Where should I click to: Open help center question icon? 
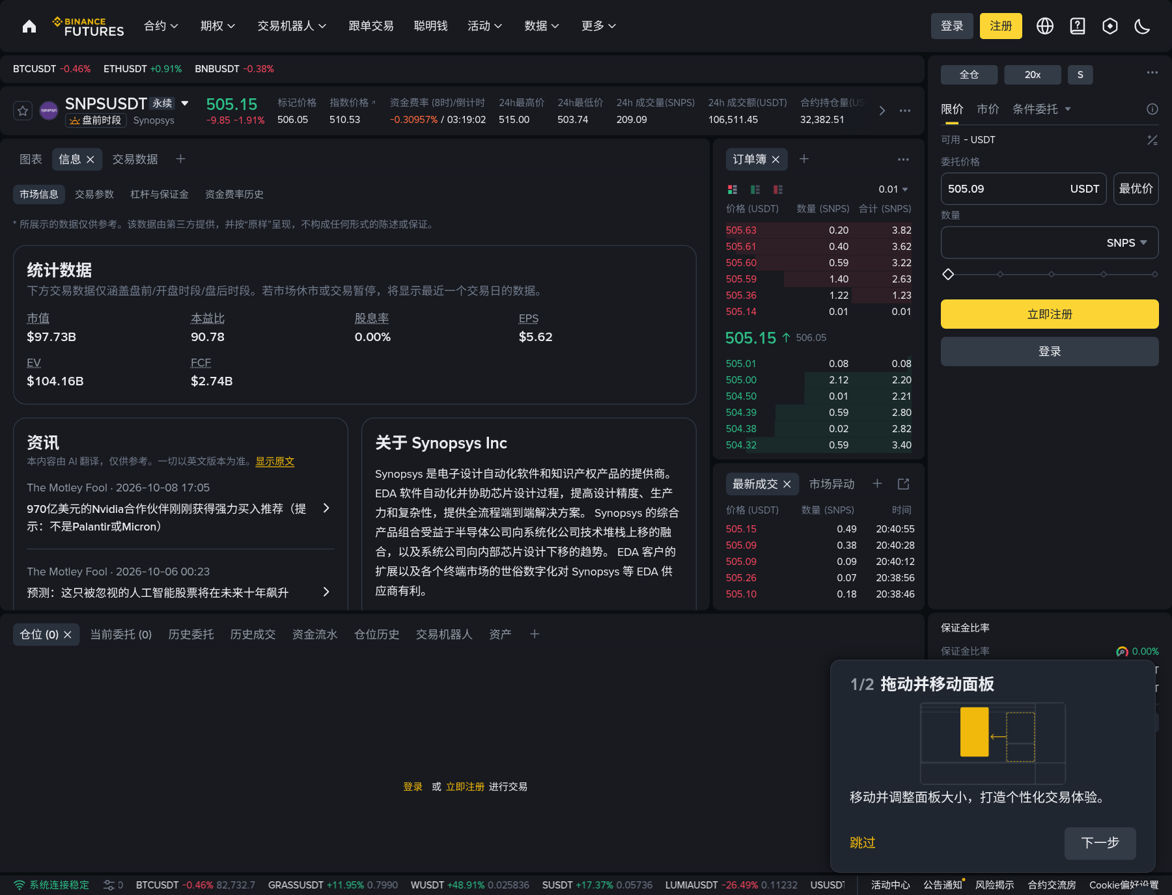point(1078,26)
